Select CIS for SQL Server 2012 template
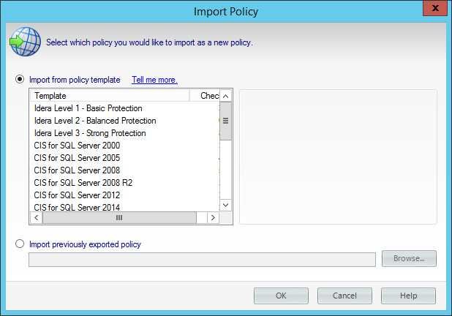 click(77, 195)
